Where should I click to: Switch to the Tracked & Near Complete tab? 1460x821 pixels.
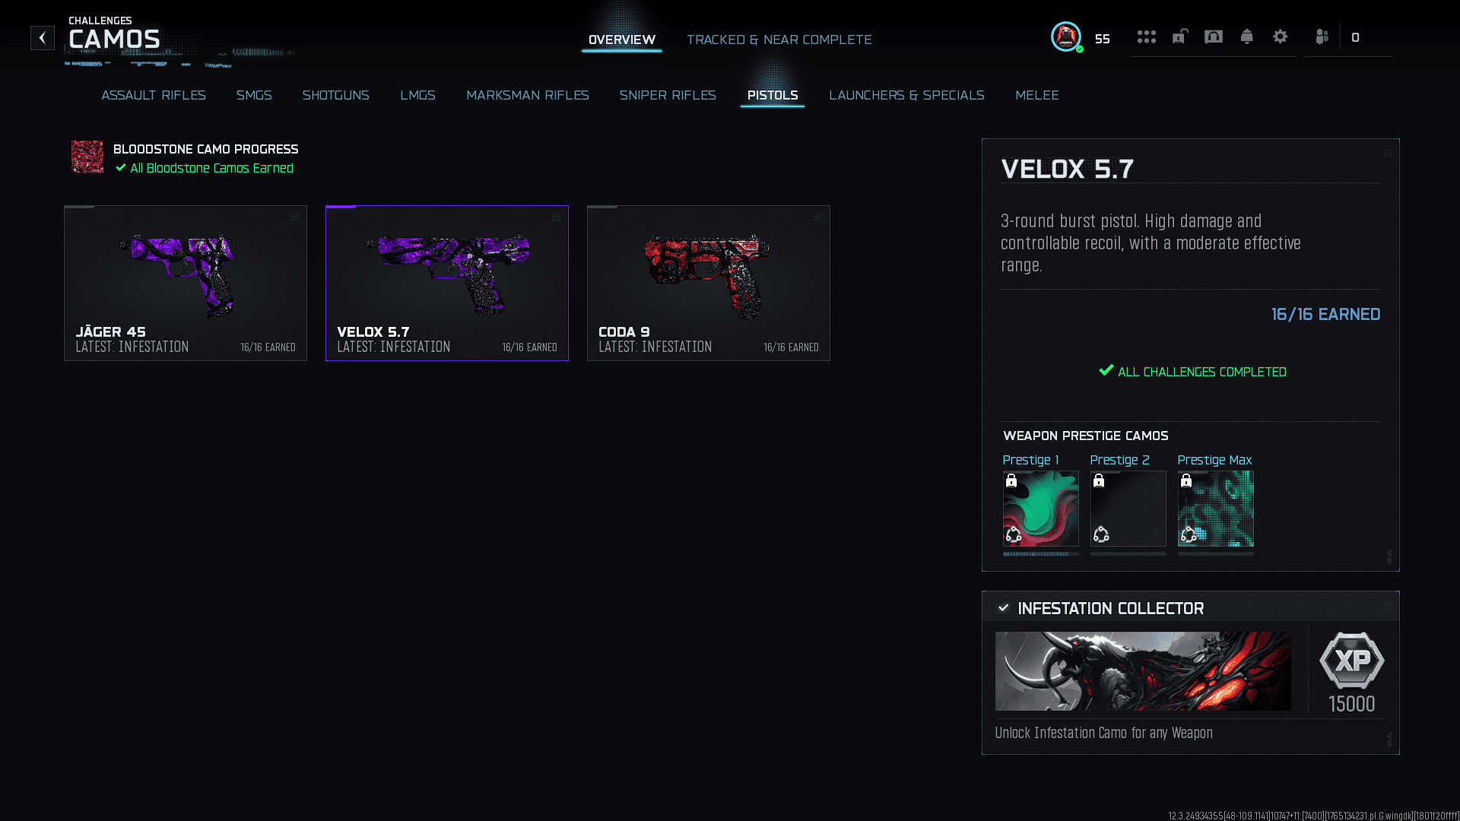coord(779,40)
